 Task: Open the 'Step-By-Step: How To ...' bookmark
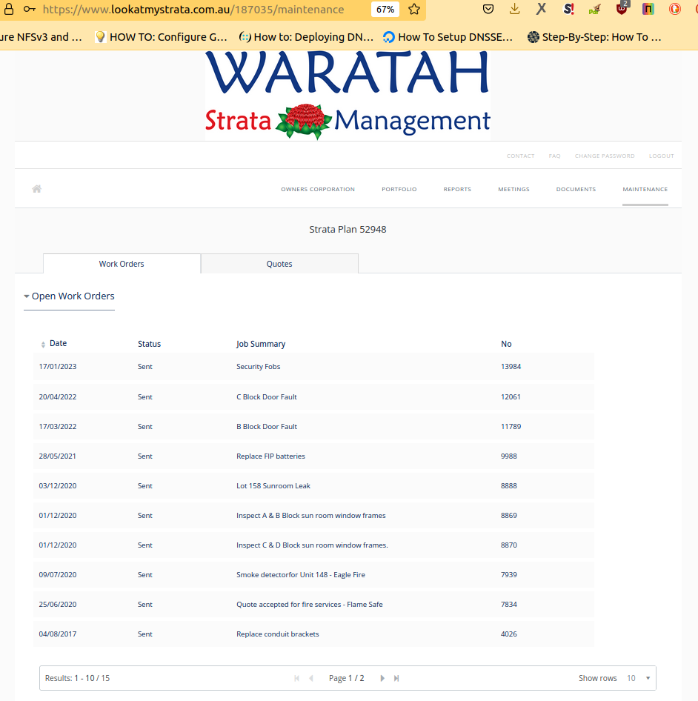pos(594,37)
